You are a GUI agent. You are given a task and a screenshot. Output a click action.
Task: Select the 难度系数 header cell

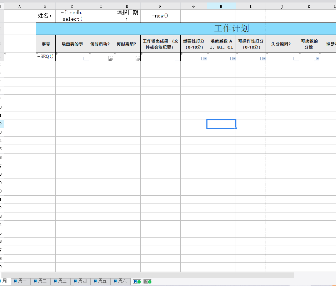221,44
